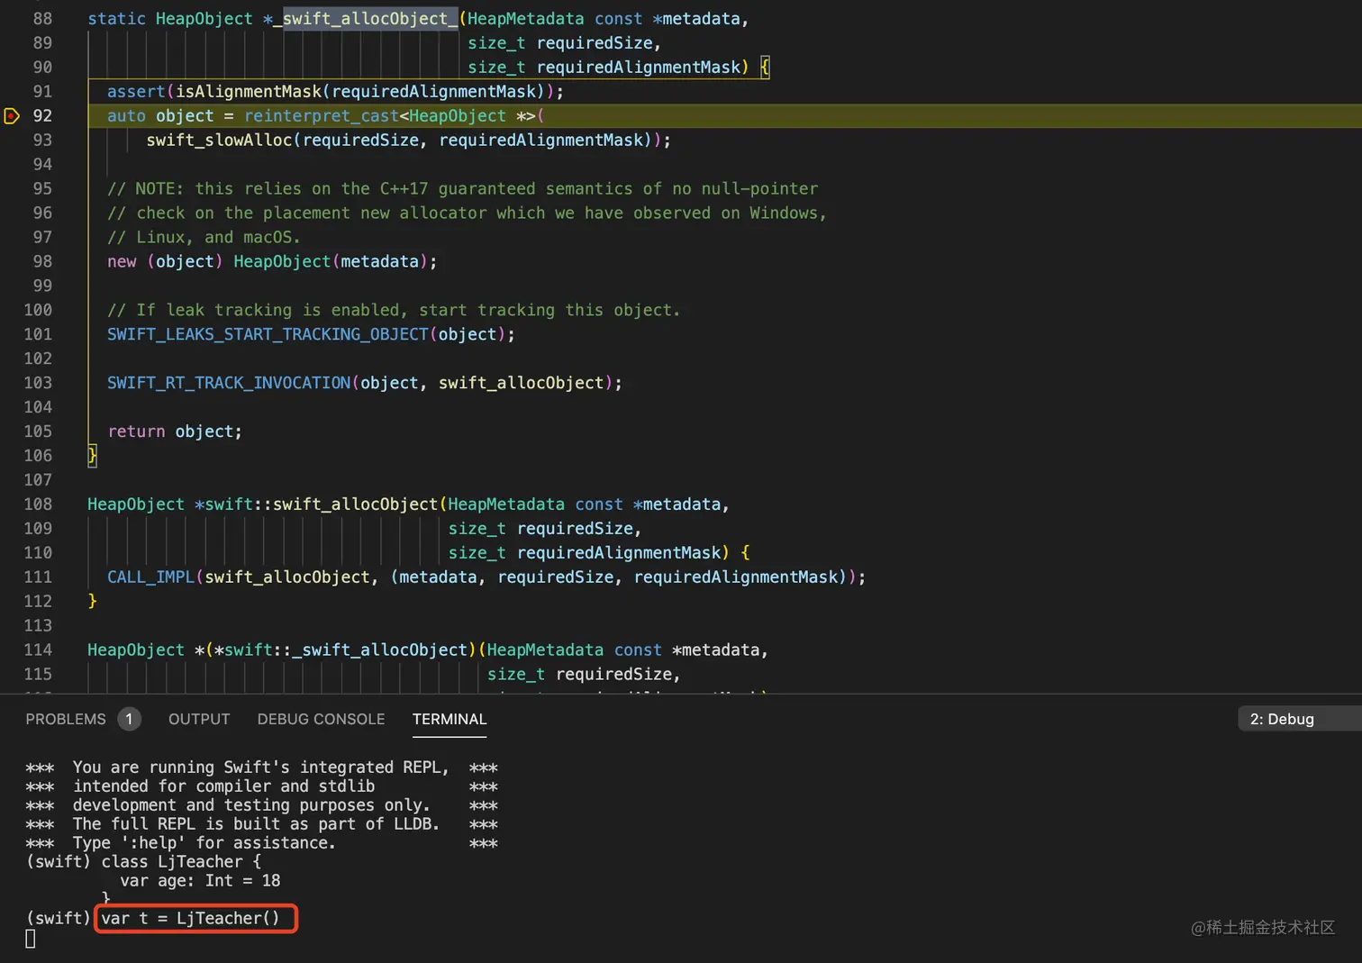Click 'return object;' statement on line 105
The height and width of the screenshot is (963, 1362).
pos(175,432)
